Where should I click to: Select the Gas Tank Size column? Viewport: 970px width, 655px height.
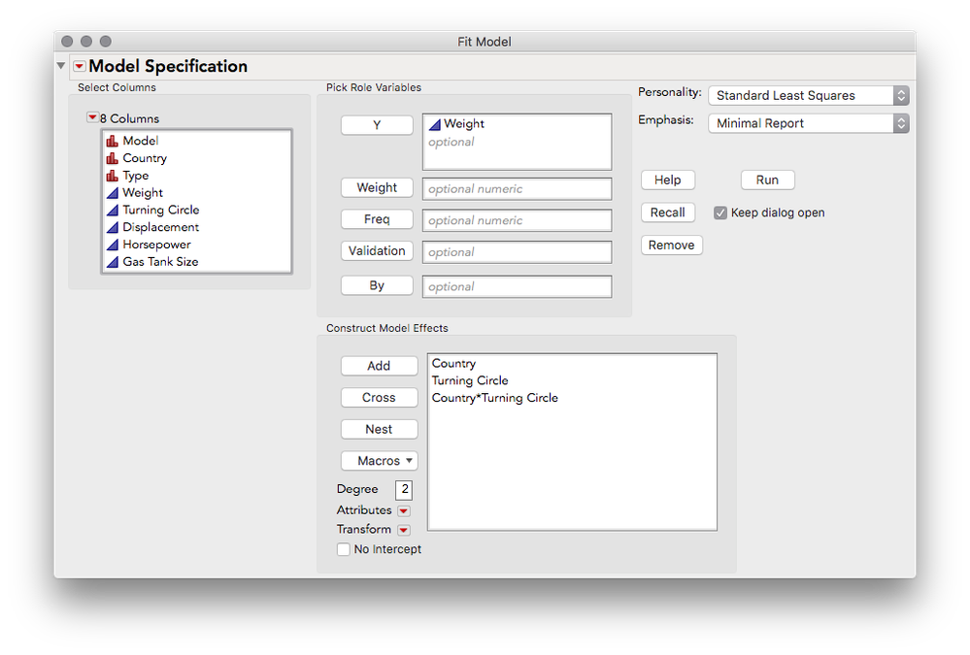pyautogui.click(x=161, y=262)
